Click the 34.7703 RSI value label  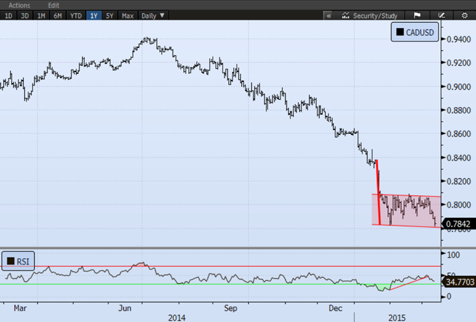tap(460, 281)
